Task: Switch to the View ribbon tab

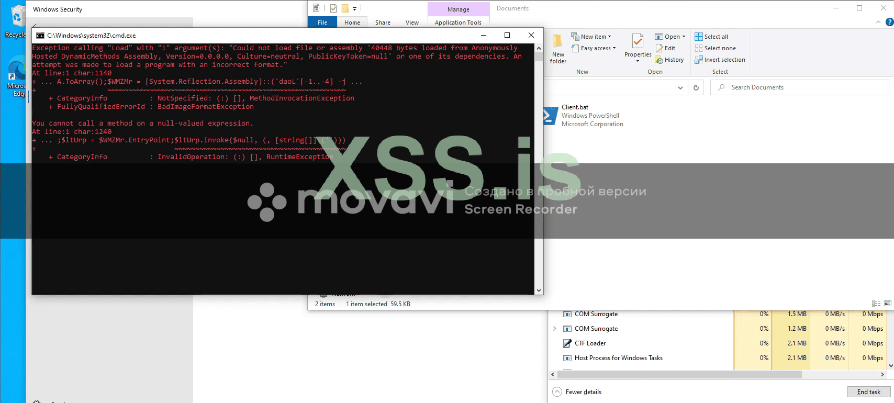Action: (412, 23)
